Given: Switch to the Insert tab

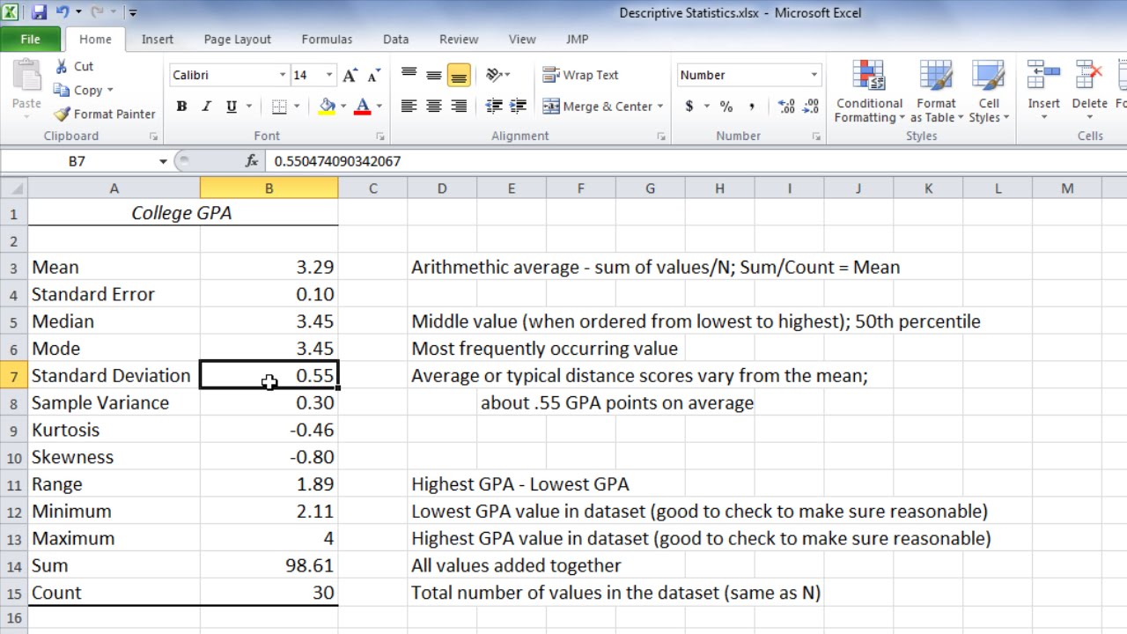Looking at the screenshot, I should [158, 39].
